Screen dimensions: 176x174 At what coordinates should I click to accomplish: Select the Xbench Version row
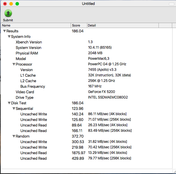[x=86, y=42]
